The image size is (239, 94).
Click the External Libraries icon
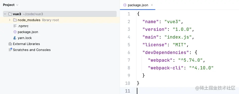click(x=10, y=44)
